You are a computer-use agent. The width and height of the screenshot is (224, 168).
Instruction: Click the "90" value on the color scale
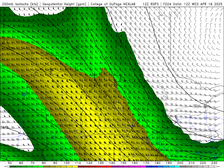point(55,163)
